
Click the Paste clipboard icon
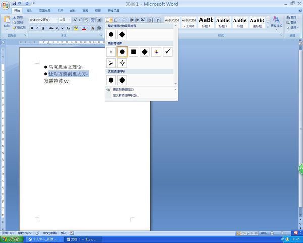[x=7, y=19]
